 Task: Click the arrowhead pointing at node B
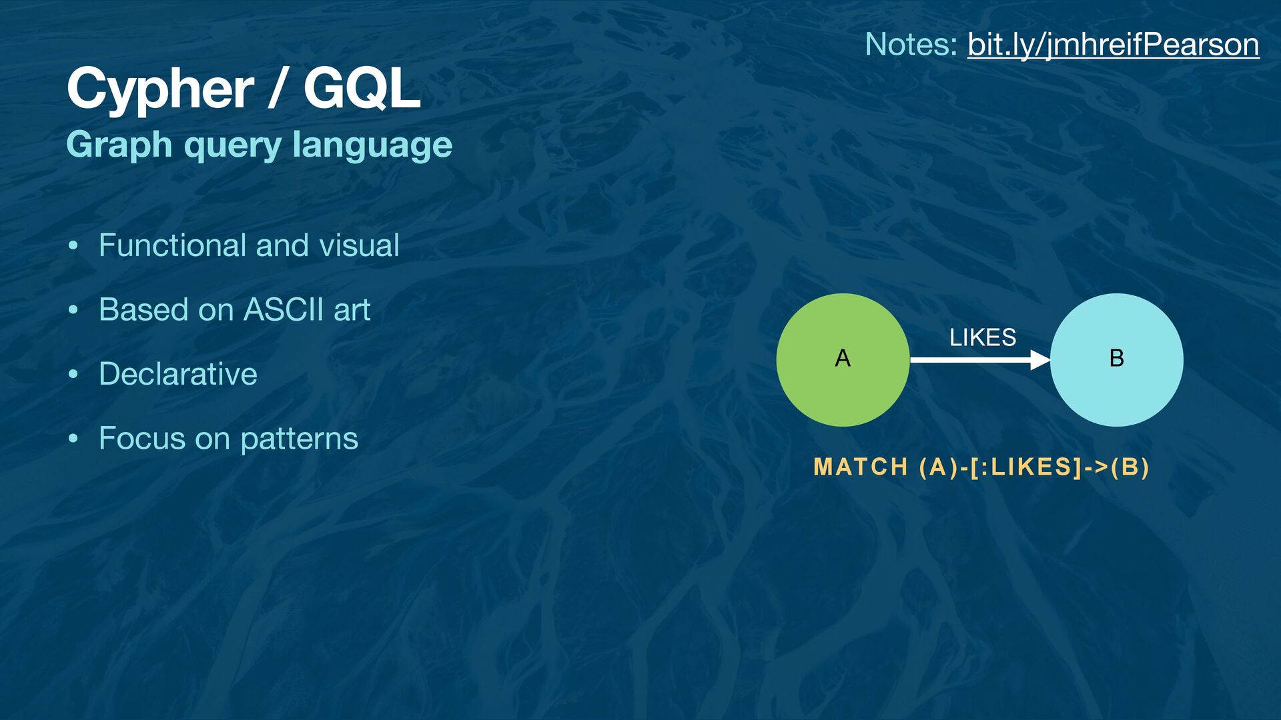1040,360
